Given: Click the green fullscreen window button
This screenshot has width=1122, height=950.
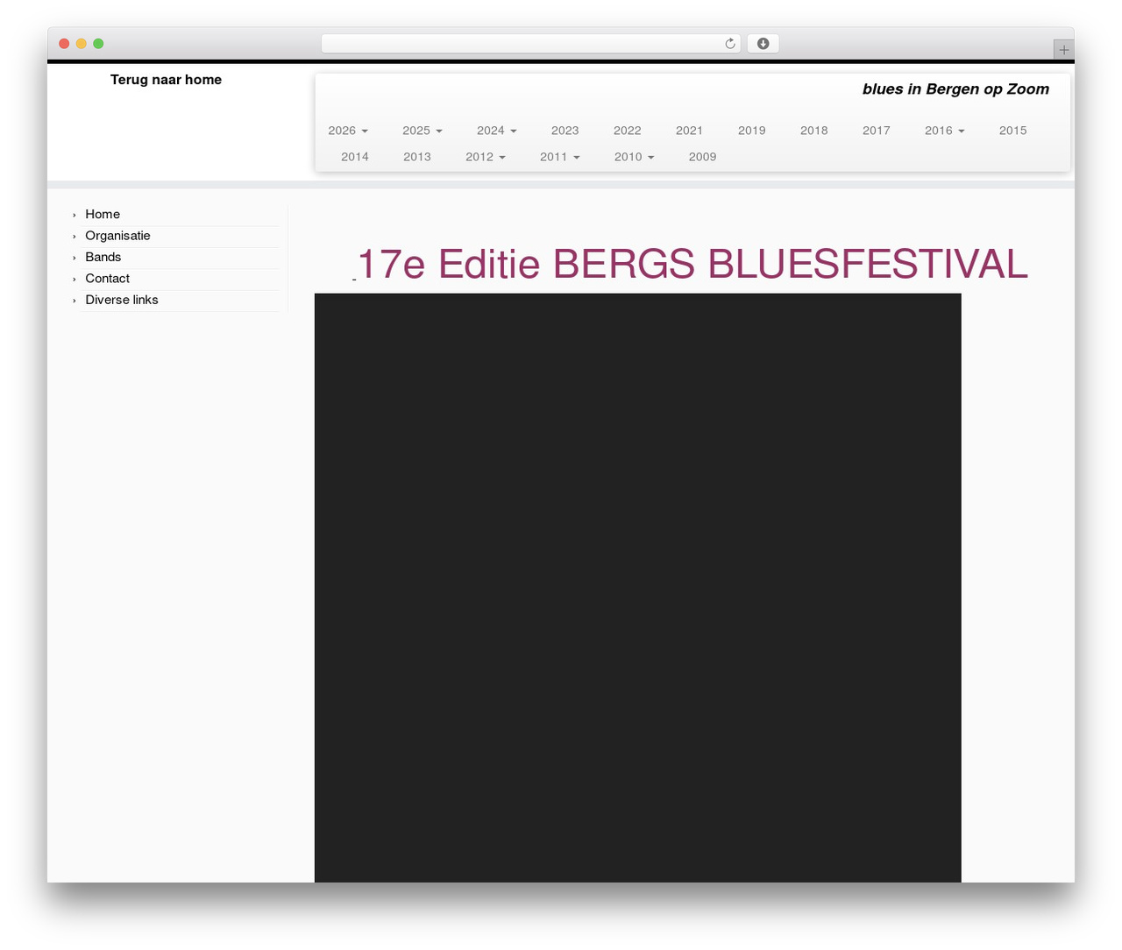Looking at the screenshot, I should [98, 44].
